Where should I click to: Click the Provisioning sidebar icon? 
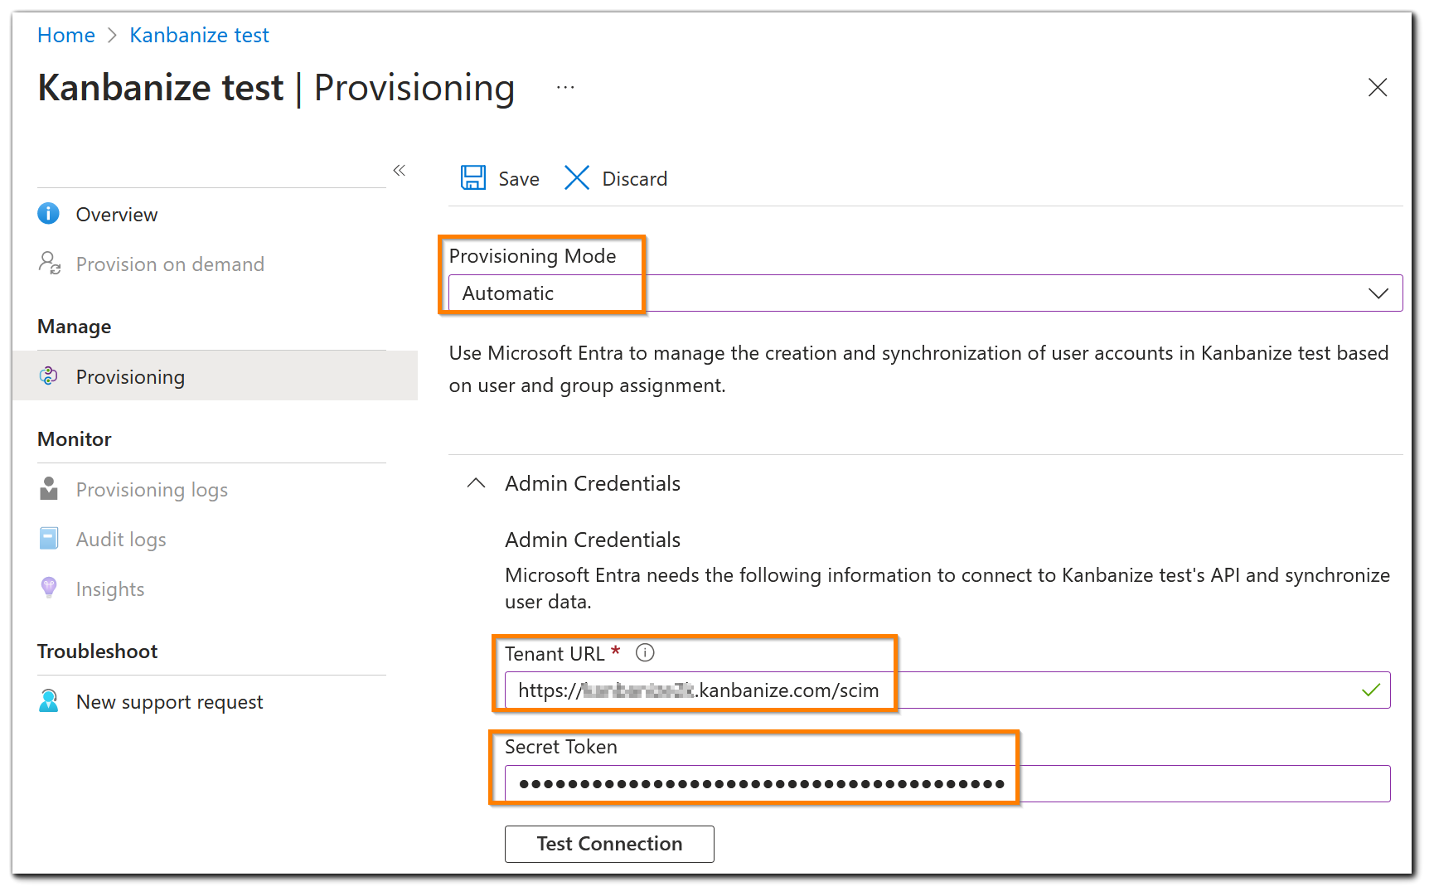point(49,376)
